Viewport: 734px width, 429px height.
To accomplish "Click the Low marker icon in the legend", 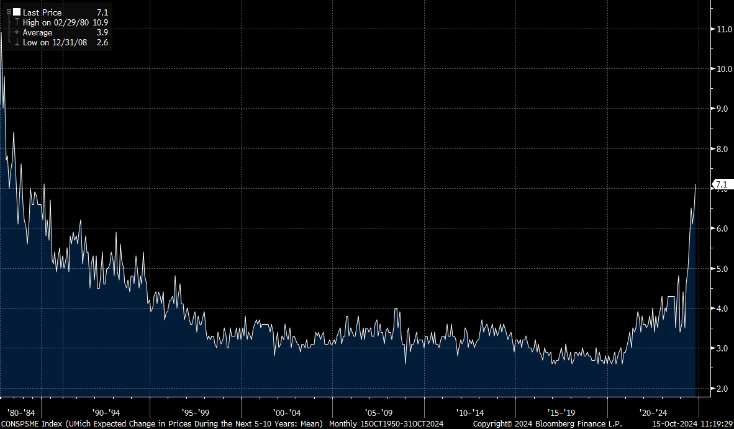I will coord(17,42).
